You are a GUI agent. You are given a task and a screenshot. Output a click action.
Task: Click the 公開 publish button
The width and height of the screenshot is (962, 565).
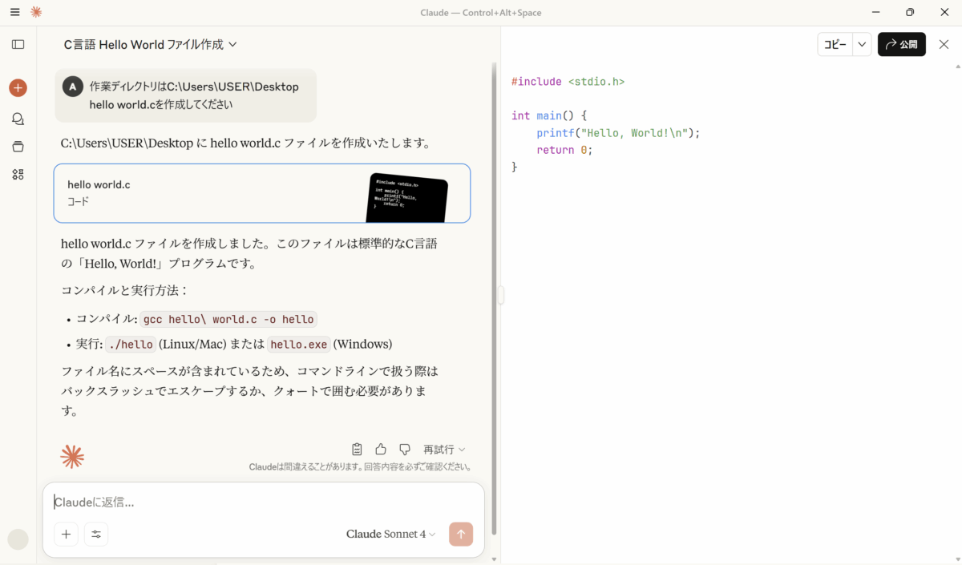(902, 45)
